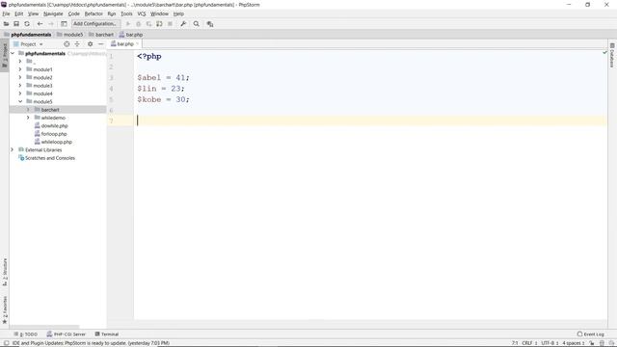Screen dimensions: 617x347
Task: Open the Event Log
Action: pyautogui.click(x=591, y=334)
